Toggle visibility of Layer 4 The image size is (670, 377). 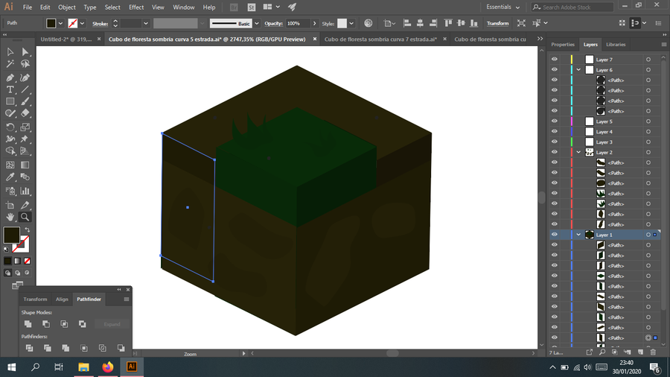pos(554,132)
